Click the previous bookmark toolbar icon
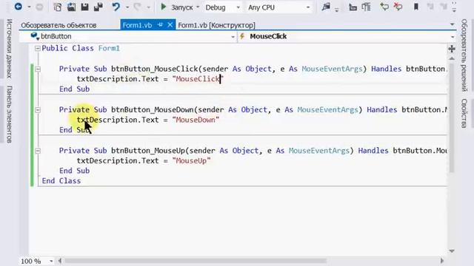The height and width of the screenshot is (266, 474). point(430,7)
